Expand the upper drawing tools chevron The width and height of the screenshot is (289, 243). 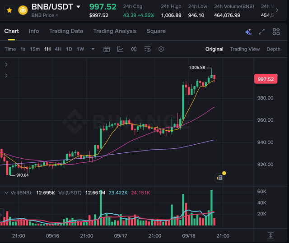click(6, 64)
